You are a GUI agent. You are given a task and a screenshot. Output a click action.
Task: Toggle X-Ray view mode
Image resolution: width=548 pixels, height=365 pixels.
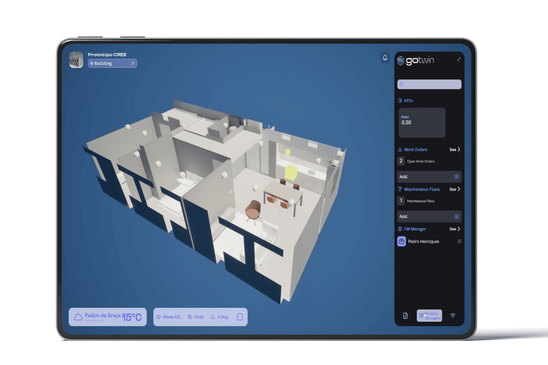click(219, 317)
